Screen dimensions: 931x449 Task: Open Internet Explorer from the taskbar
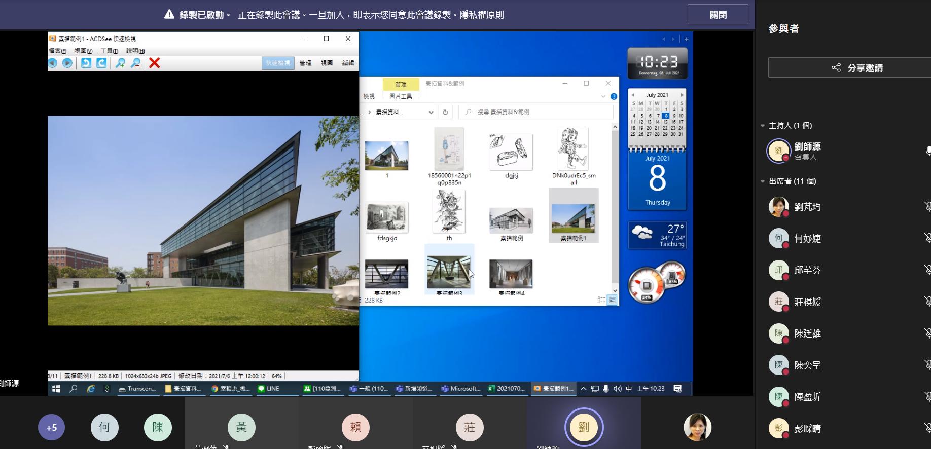(x=91, y=389)
